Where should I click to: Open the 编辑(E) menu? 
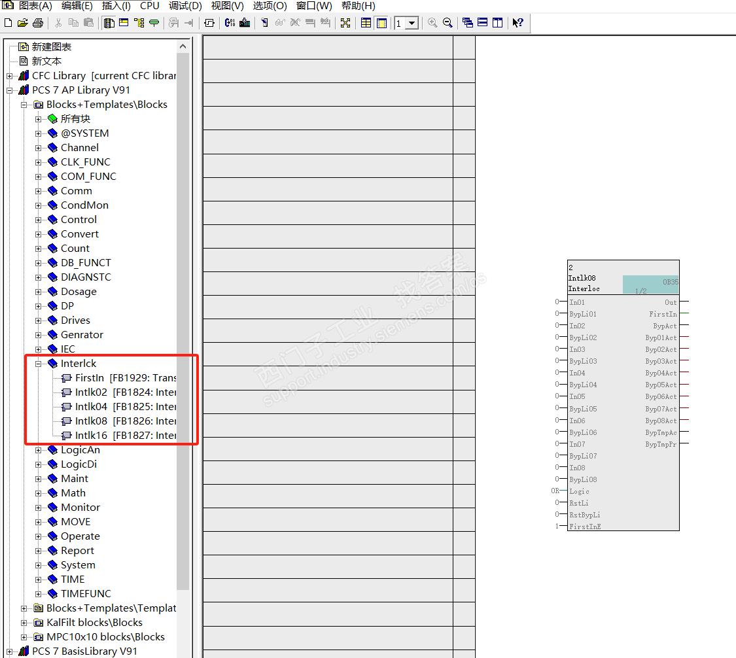click(x=77, y=6)
